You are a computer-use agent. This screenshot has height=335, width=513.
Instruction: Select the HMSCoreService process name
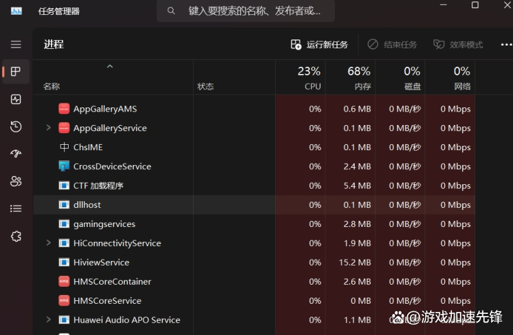tap(107, 300)
